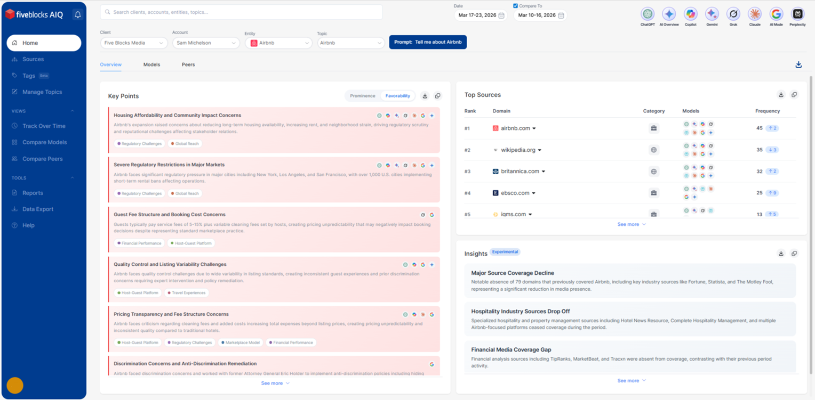Click the notification bell icon
The image size is (815, 400).
[x=77, y=15]
